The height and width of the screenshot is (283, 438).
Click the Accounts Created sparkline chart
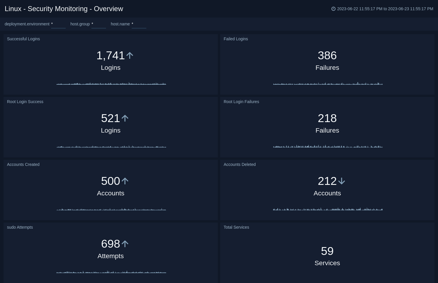click(111, 209)
